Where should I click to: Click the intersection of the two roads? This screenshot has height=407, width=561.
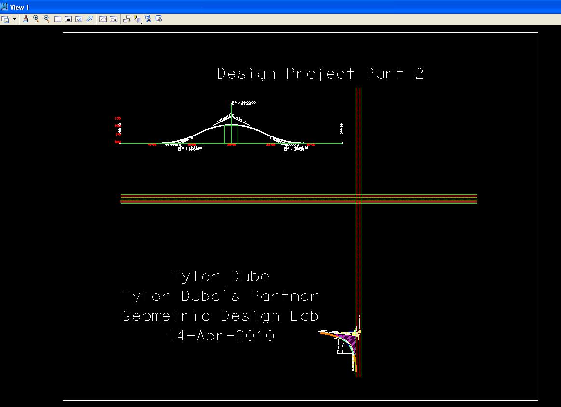pos(358,198)
